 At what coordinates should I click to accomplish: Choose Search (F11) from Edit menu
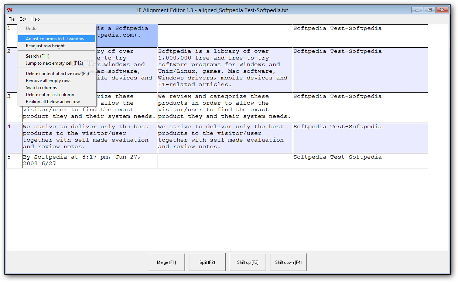pyautogui.click(x=57, y=56)
